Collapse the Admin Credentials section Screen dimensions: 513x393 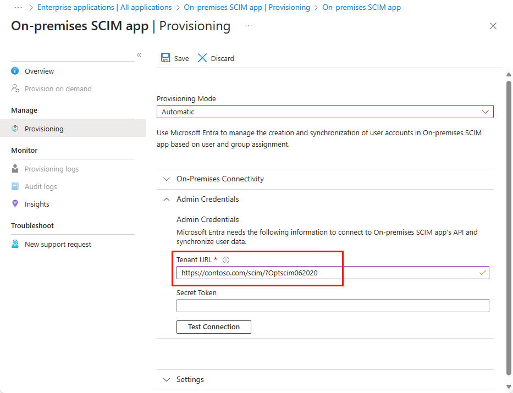(x=325, y=199)
